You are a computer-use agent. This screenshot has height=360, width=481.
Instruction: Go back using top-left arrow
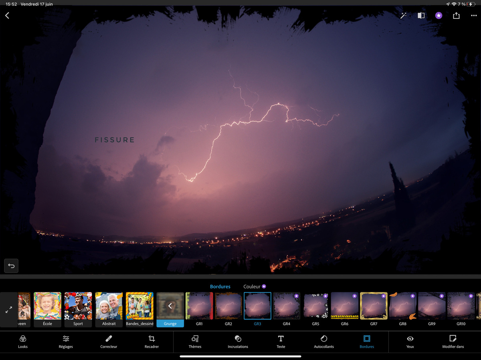coord(7,16)
